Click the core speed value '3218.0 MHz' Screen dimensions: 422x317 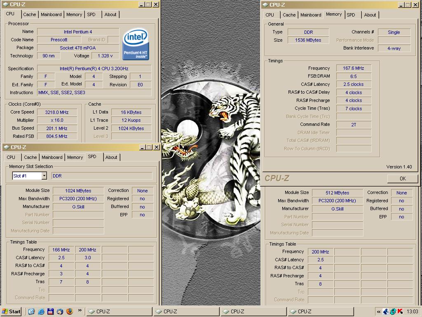[x=57, y=112]
